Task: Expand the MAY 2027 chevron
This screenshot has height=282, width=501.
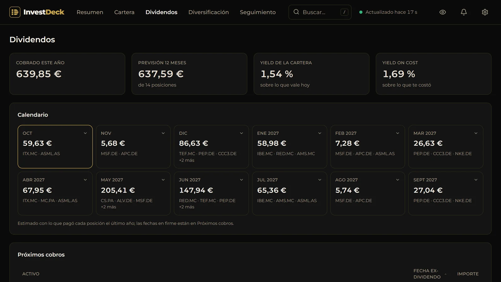Action: pos(163,180)
